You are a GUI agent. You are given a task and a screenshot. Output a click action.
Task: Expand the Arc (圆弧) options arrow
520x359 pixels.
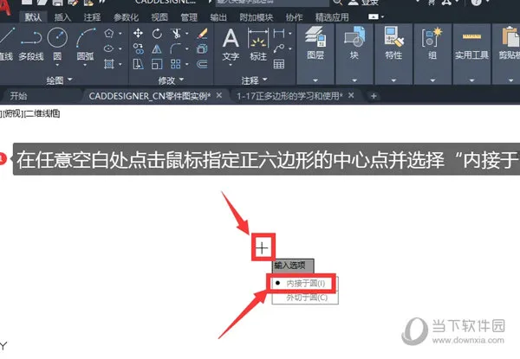point(85,65)
